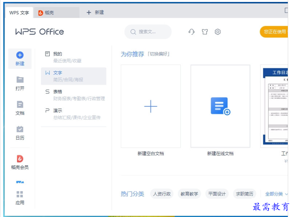This screenshot has width=292, height=217.
Task: Click the W icon beside 文字
Action: click(48, 73)
